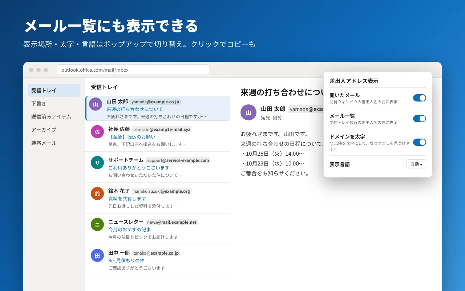Click the 受信トレイ heading above the mail list
The width and height of the screenshot is (465, 291).
point(104,87)
